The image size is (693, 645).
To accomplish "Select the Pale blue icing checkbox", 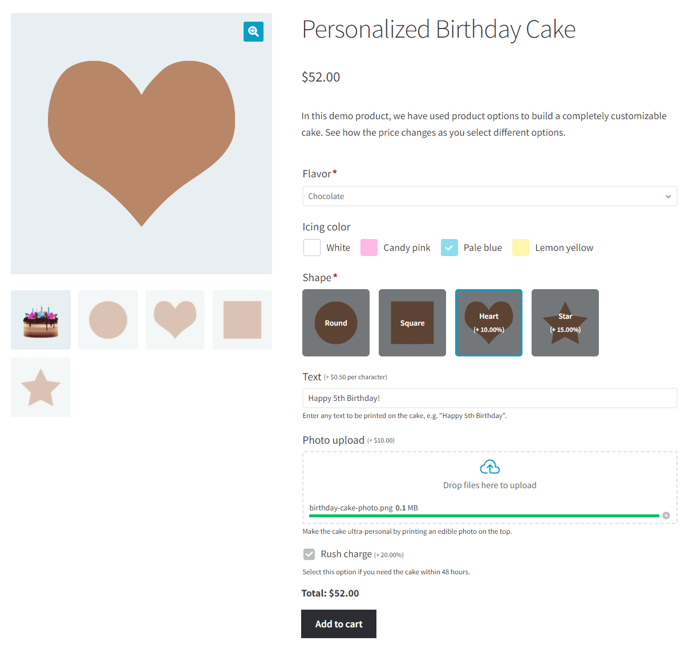I will click(x=449, y=248).
